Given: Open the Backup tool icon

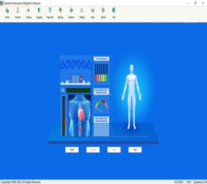Looking at the screenshot, I should click(60, 10).
